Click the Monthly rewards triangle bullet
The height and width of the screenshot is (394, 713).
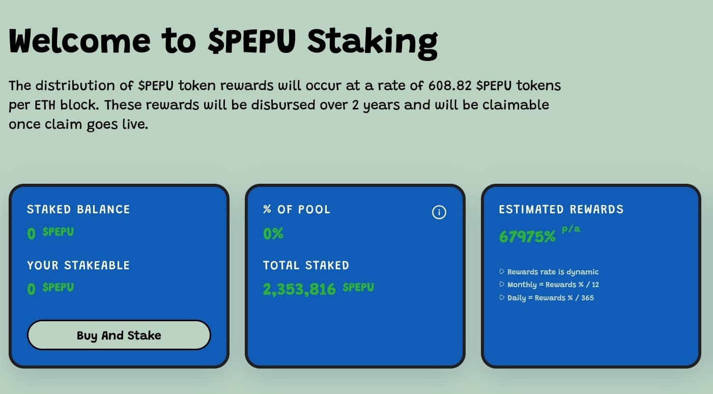tap(502, 285)
